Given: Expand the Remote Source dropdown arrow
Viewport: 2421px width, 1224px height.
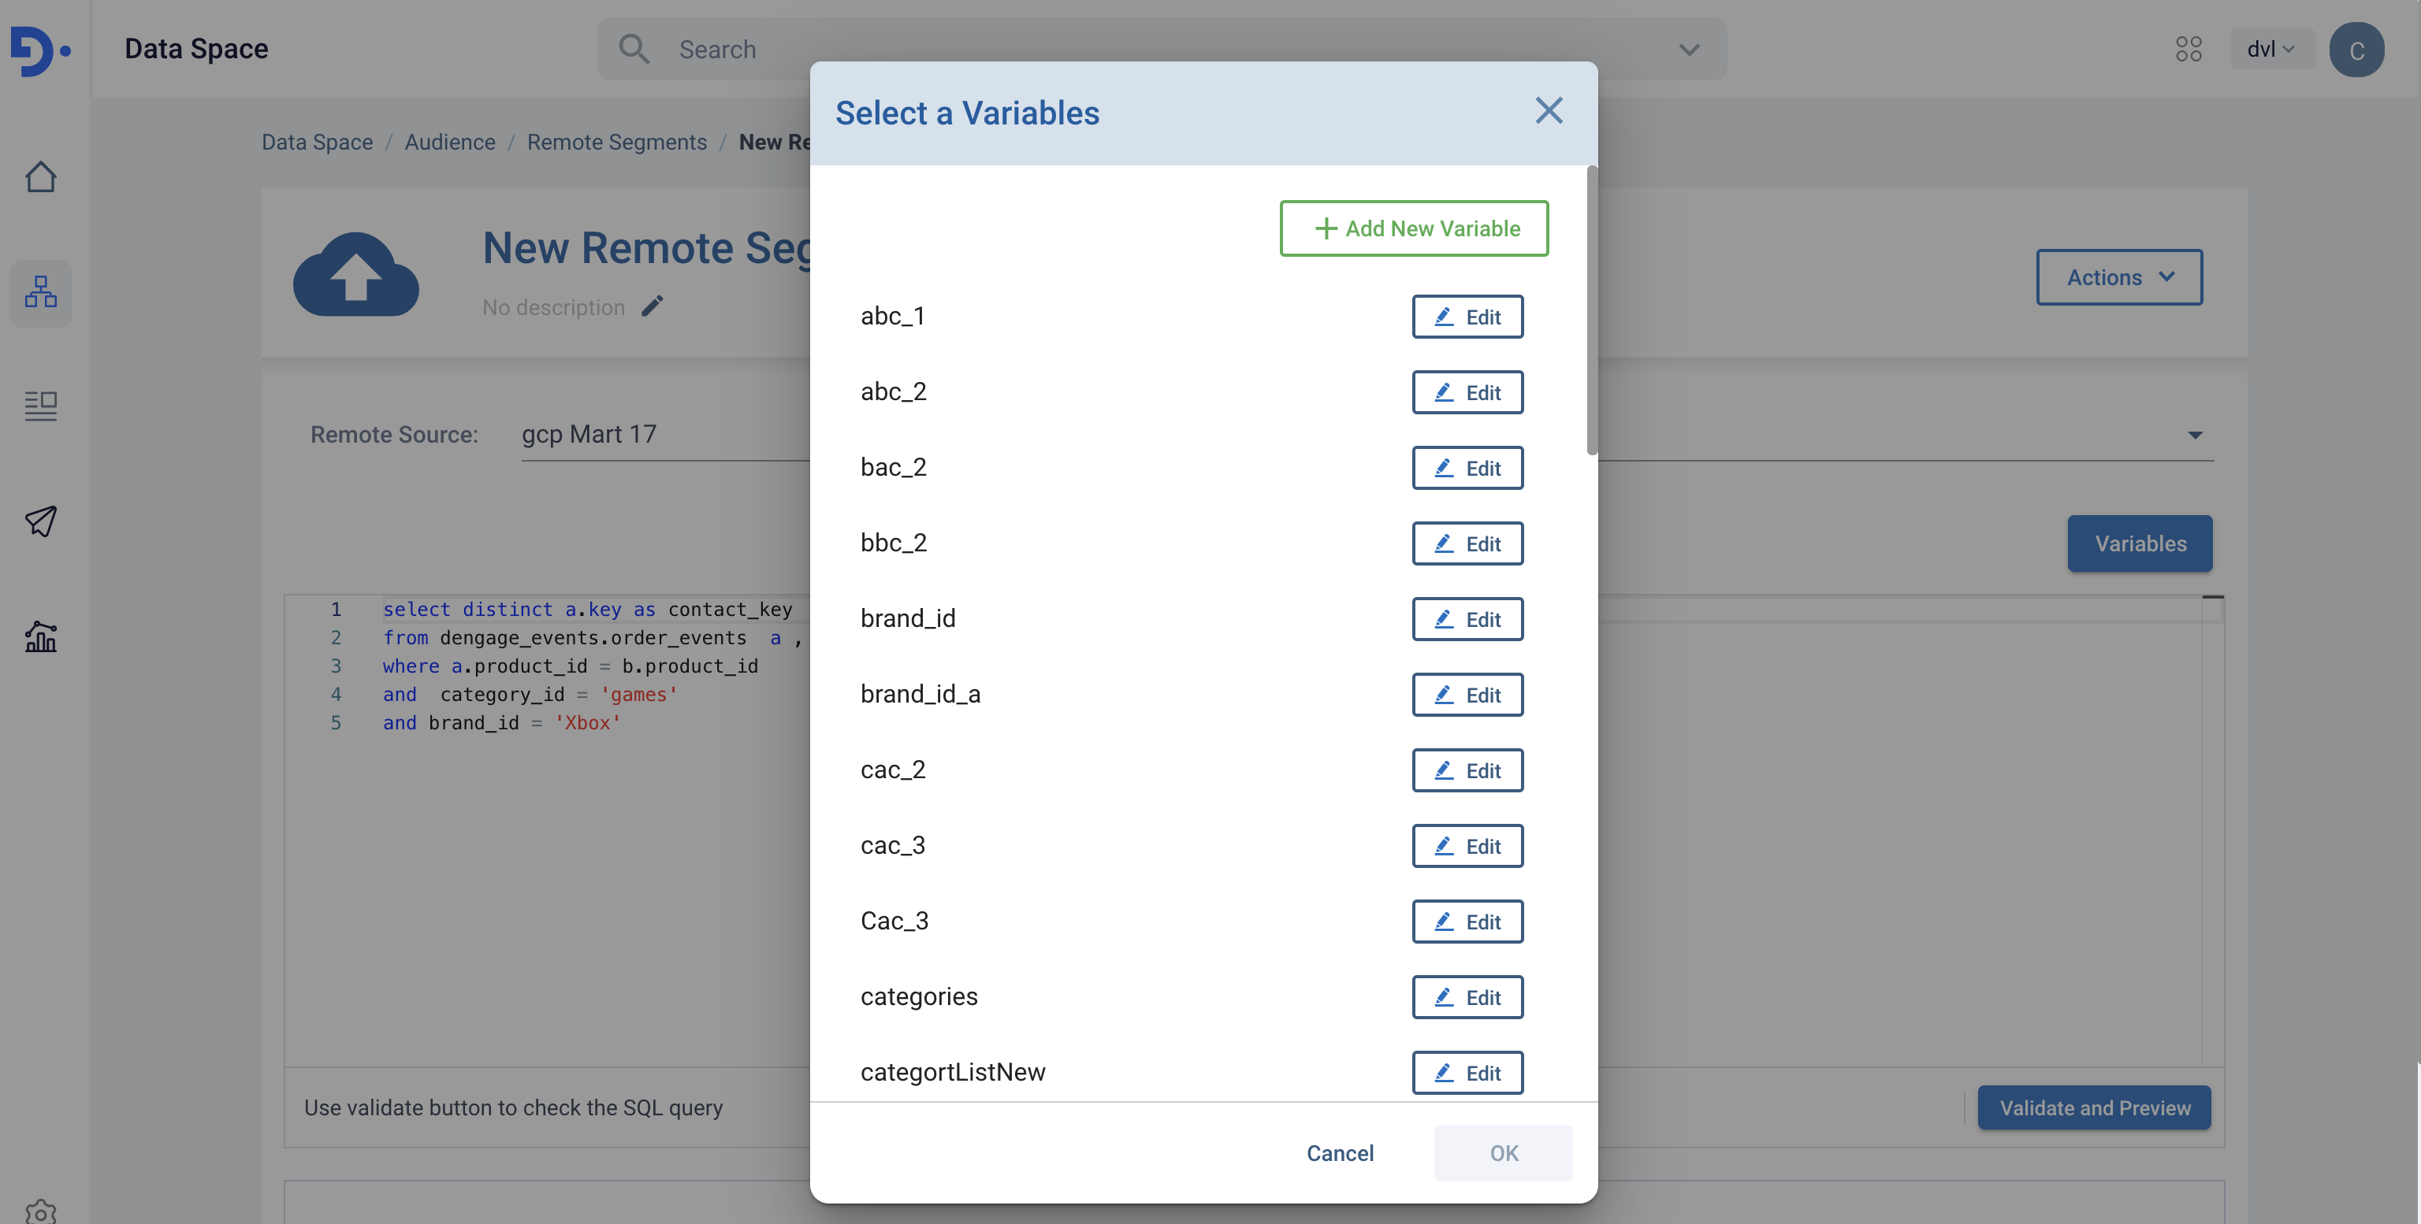Looking at the screenshot, I should click(x=2195, y=435).
